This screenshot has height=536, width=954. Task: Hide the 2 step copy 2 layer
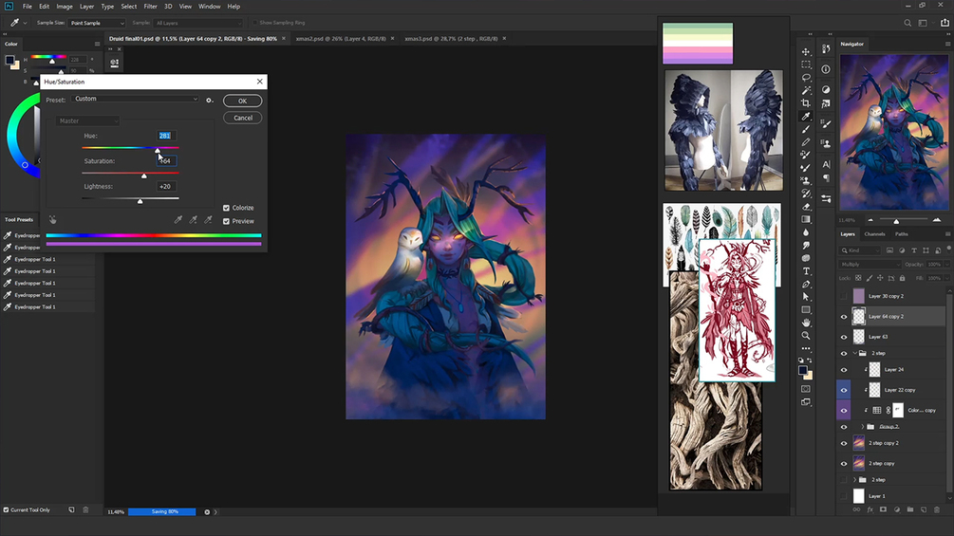844,443
